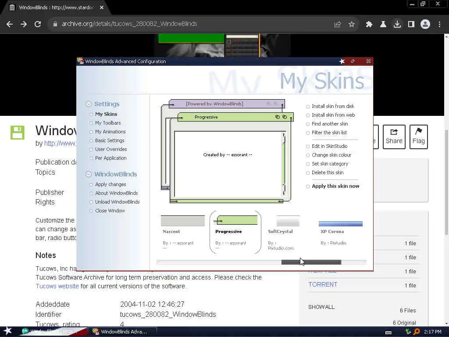Click Apply changes

tap(110, 185)
